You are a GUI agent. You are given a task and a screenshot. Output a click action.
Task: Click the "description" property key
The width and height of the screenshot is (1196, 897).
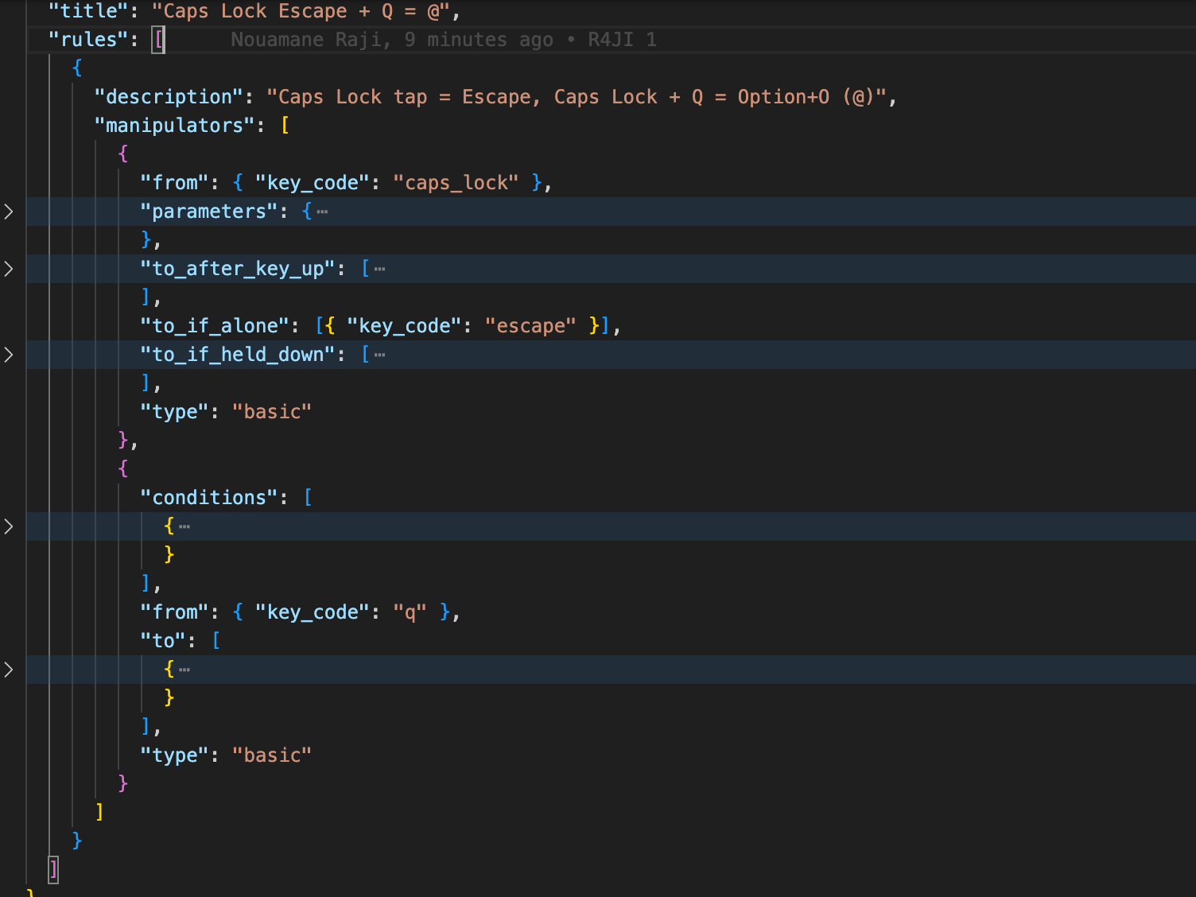click(168, 97)
